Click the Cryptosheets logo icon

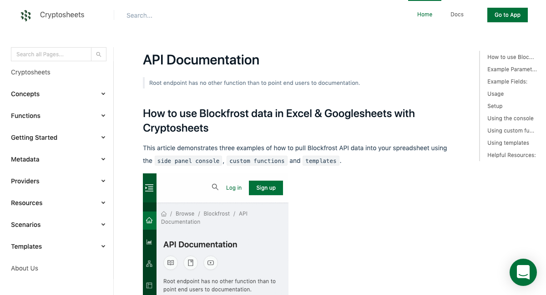click(x=26, y=15)
